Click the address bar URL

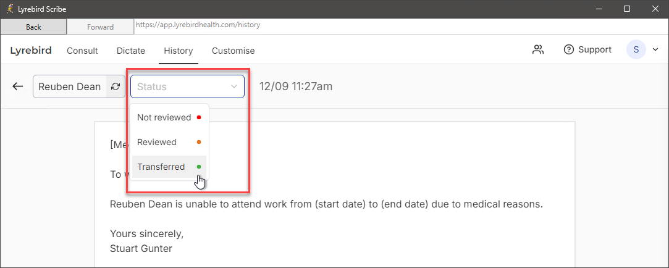[x=198, y=25]
